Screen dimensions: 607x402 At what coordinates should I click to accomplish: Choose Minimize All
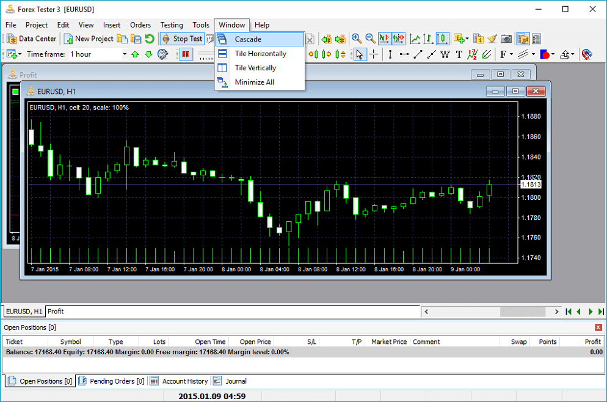[260, 82]
